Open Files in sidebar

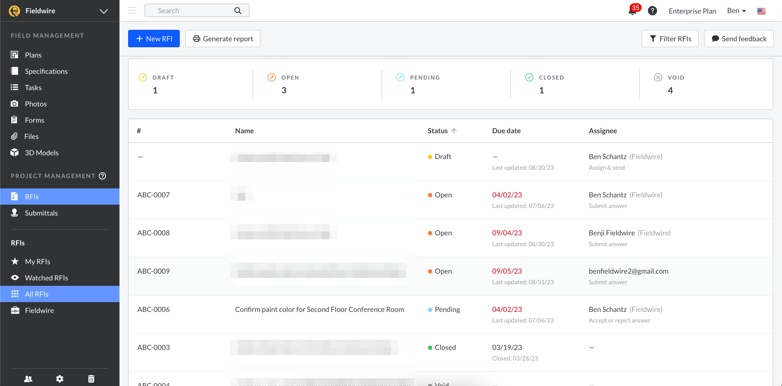click(x=59, y=136)
